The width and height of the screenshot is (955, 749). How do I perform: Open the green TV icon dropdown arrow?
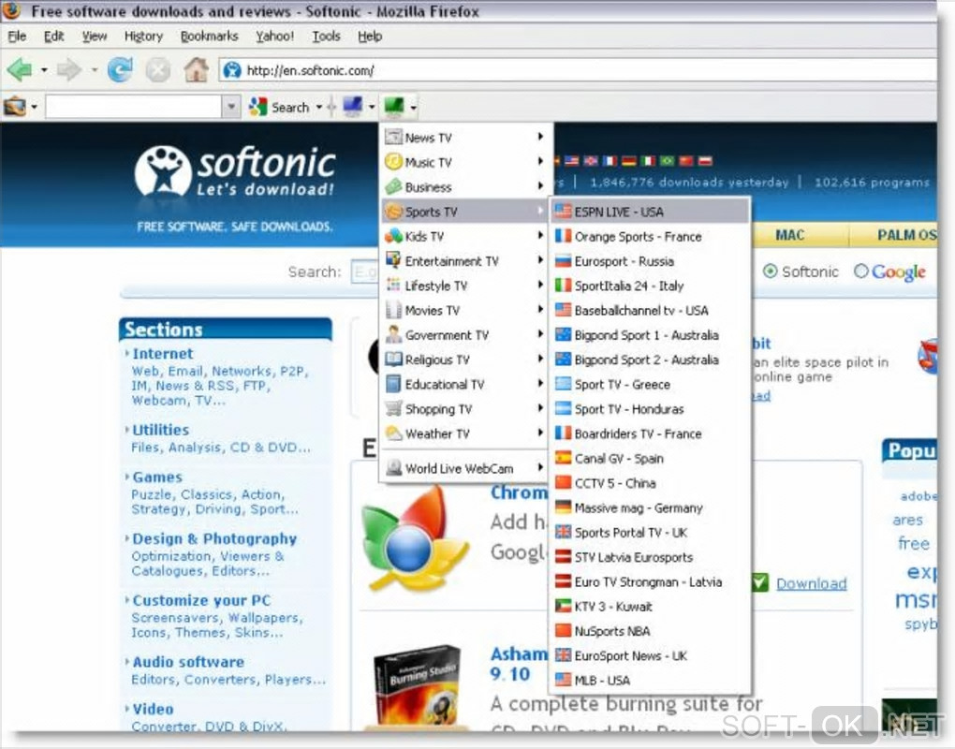click(413, 108)
